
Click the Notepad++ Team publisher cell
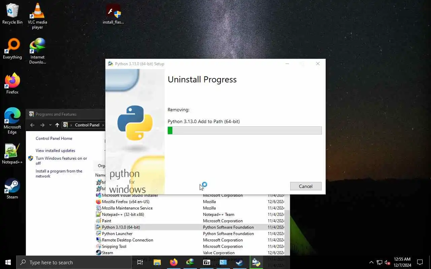pyautogui.click(x=219, y=215)
